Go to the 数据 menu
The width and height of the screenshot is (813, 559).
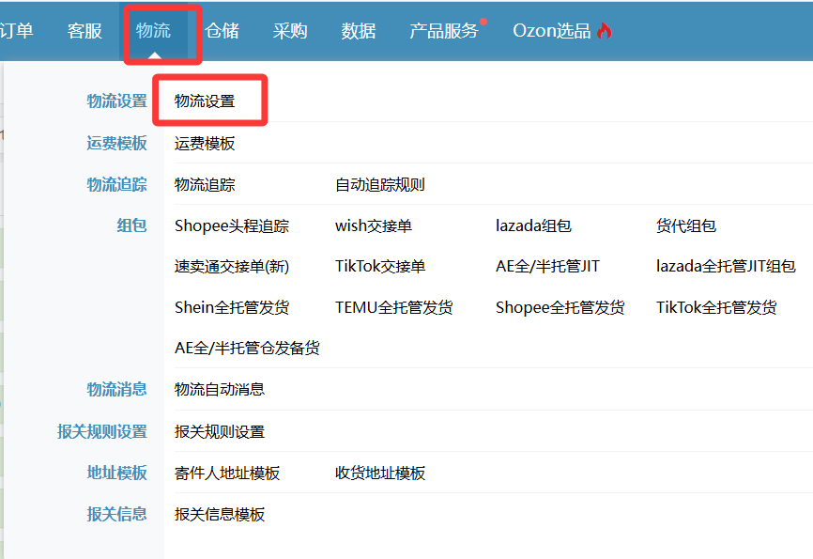[x=359, y=31]
